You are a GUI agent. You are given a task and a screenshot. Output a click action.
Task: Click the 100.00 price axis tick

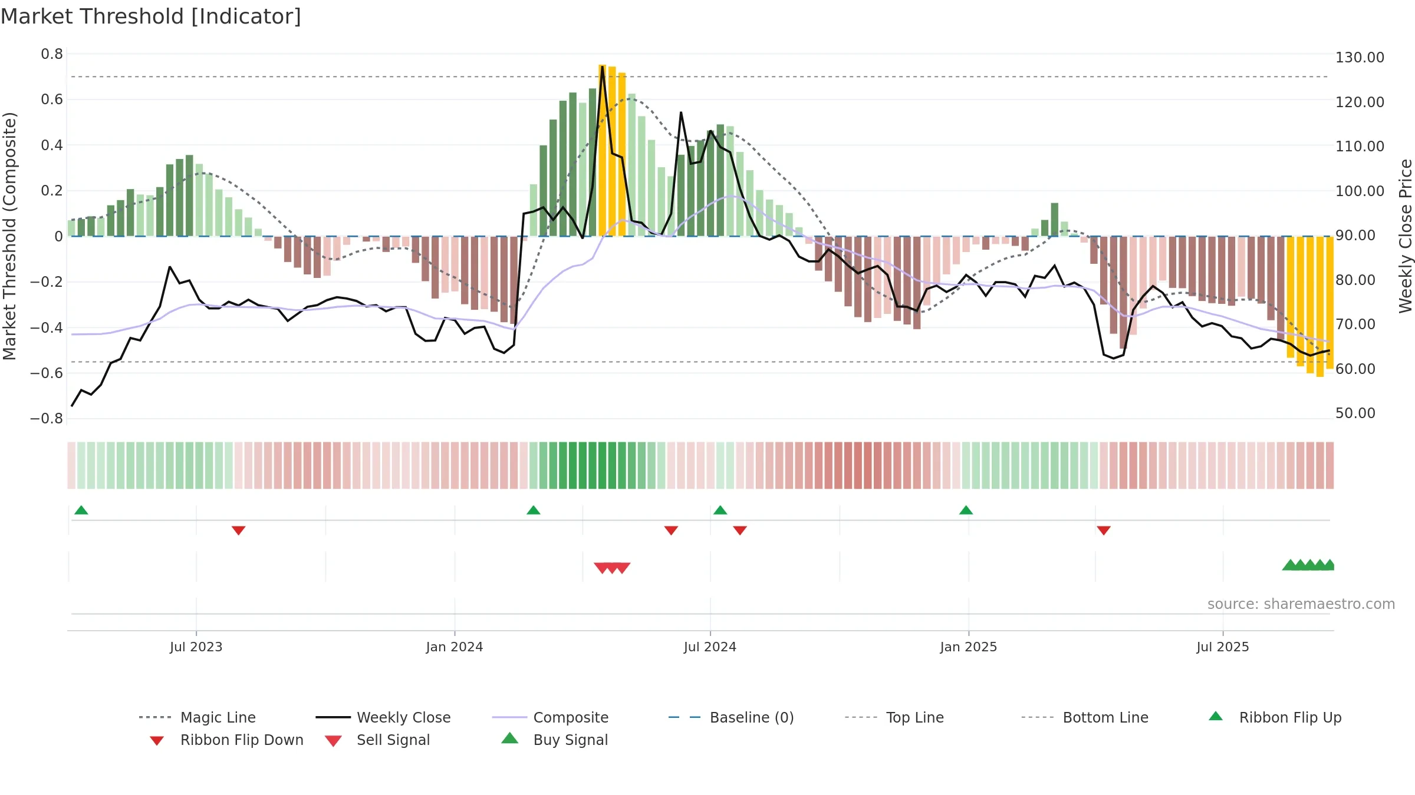(1360, 191)
